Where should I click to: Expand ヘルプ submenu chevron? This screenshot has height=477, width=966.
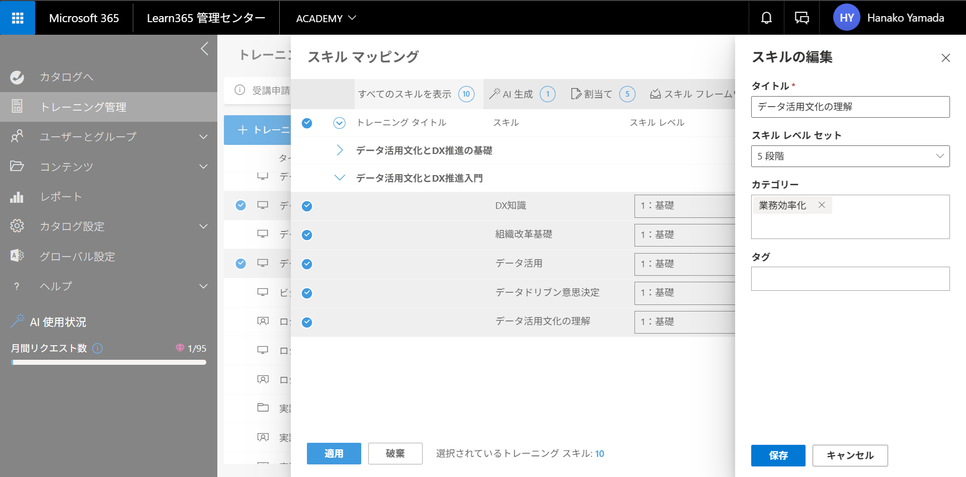(x=203, y=286)
